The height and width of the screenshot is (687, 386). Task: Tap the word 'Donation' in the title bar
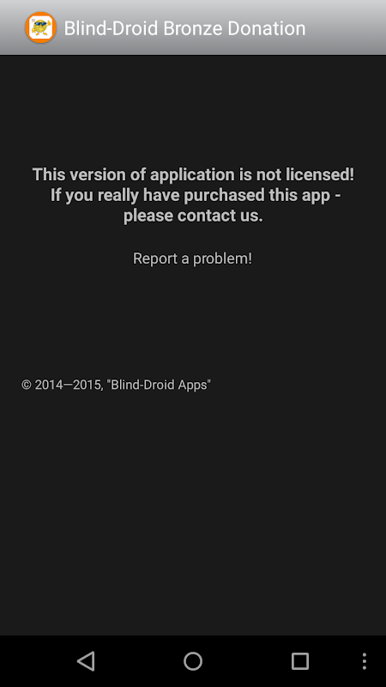[x=267, y=28]
